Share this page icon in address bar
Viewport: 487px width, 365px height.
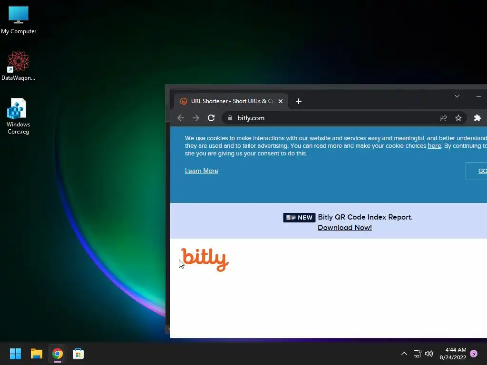point(443,118)
